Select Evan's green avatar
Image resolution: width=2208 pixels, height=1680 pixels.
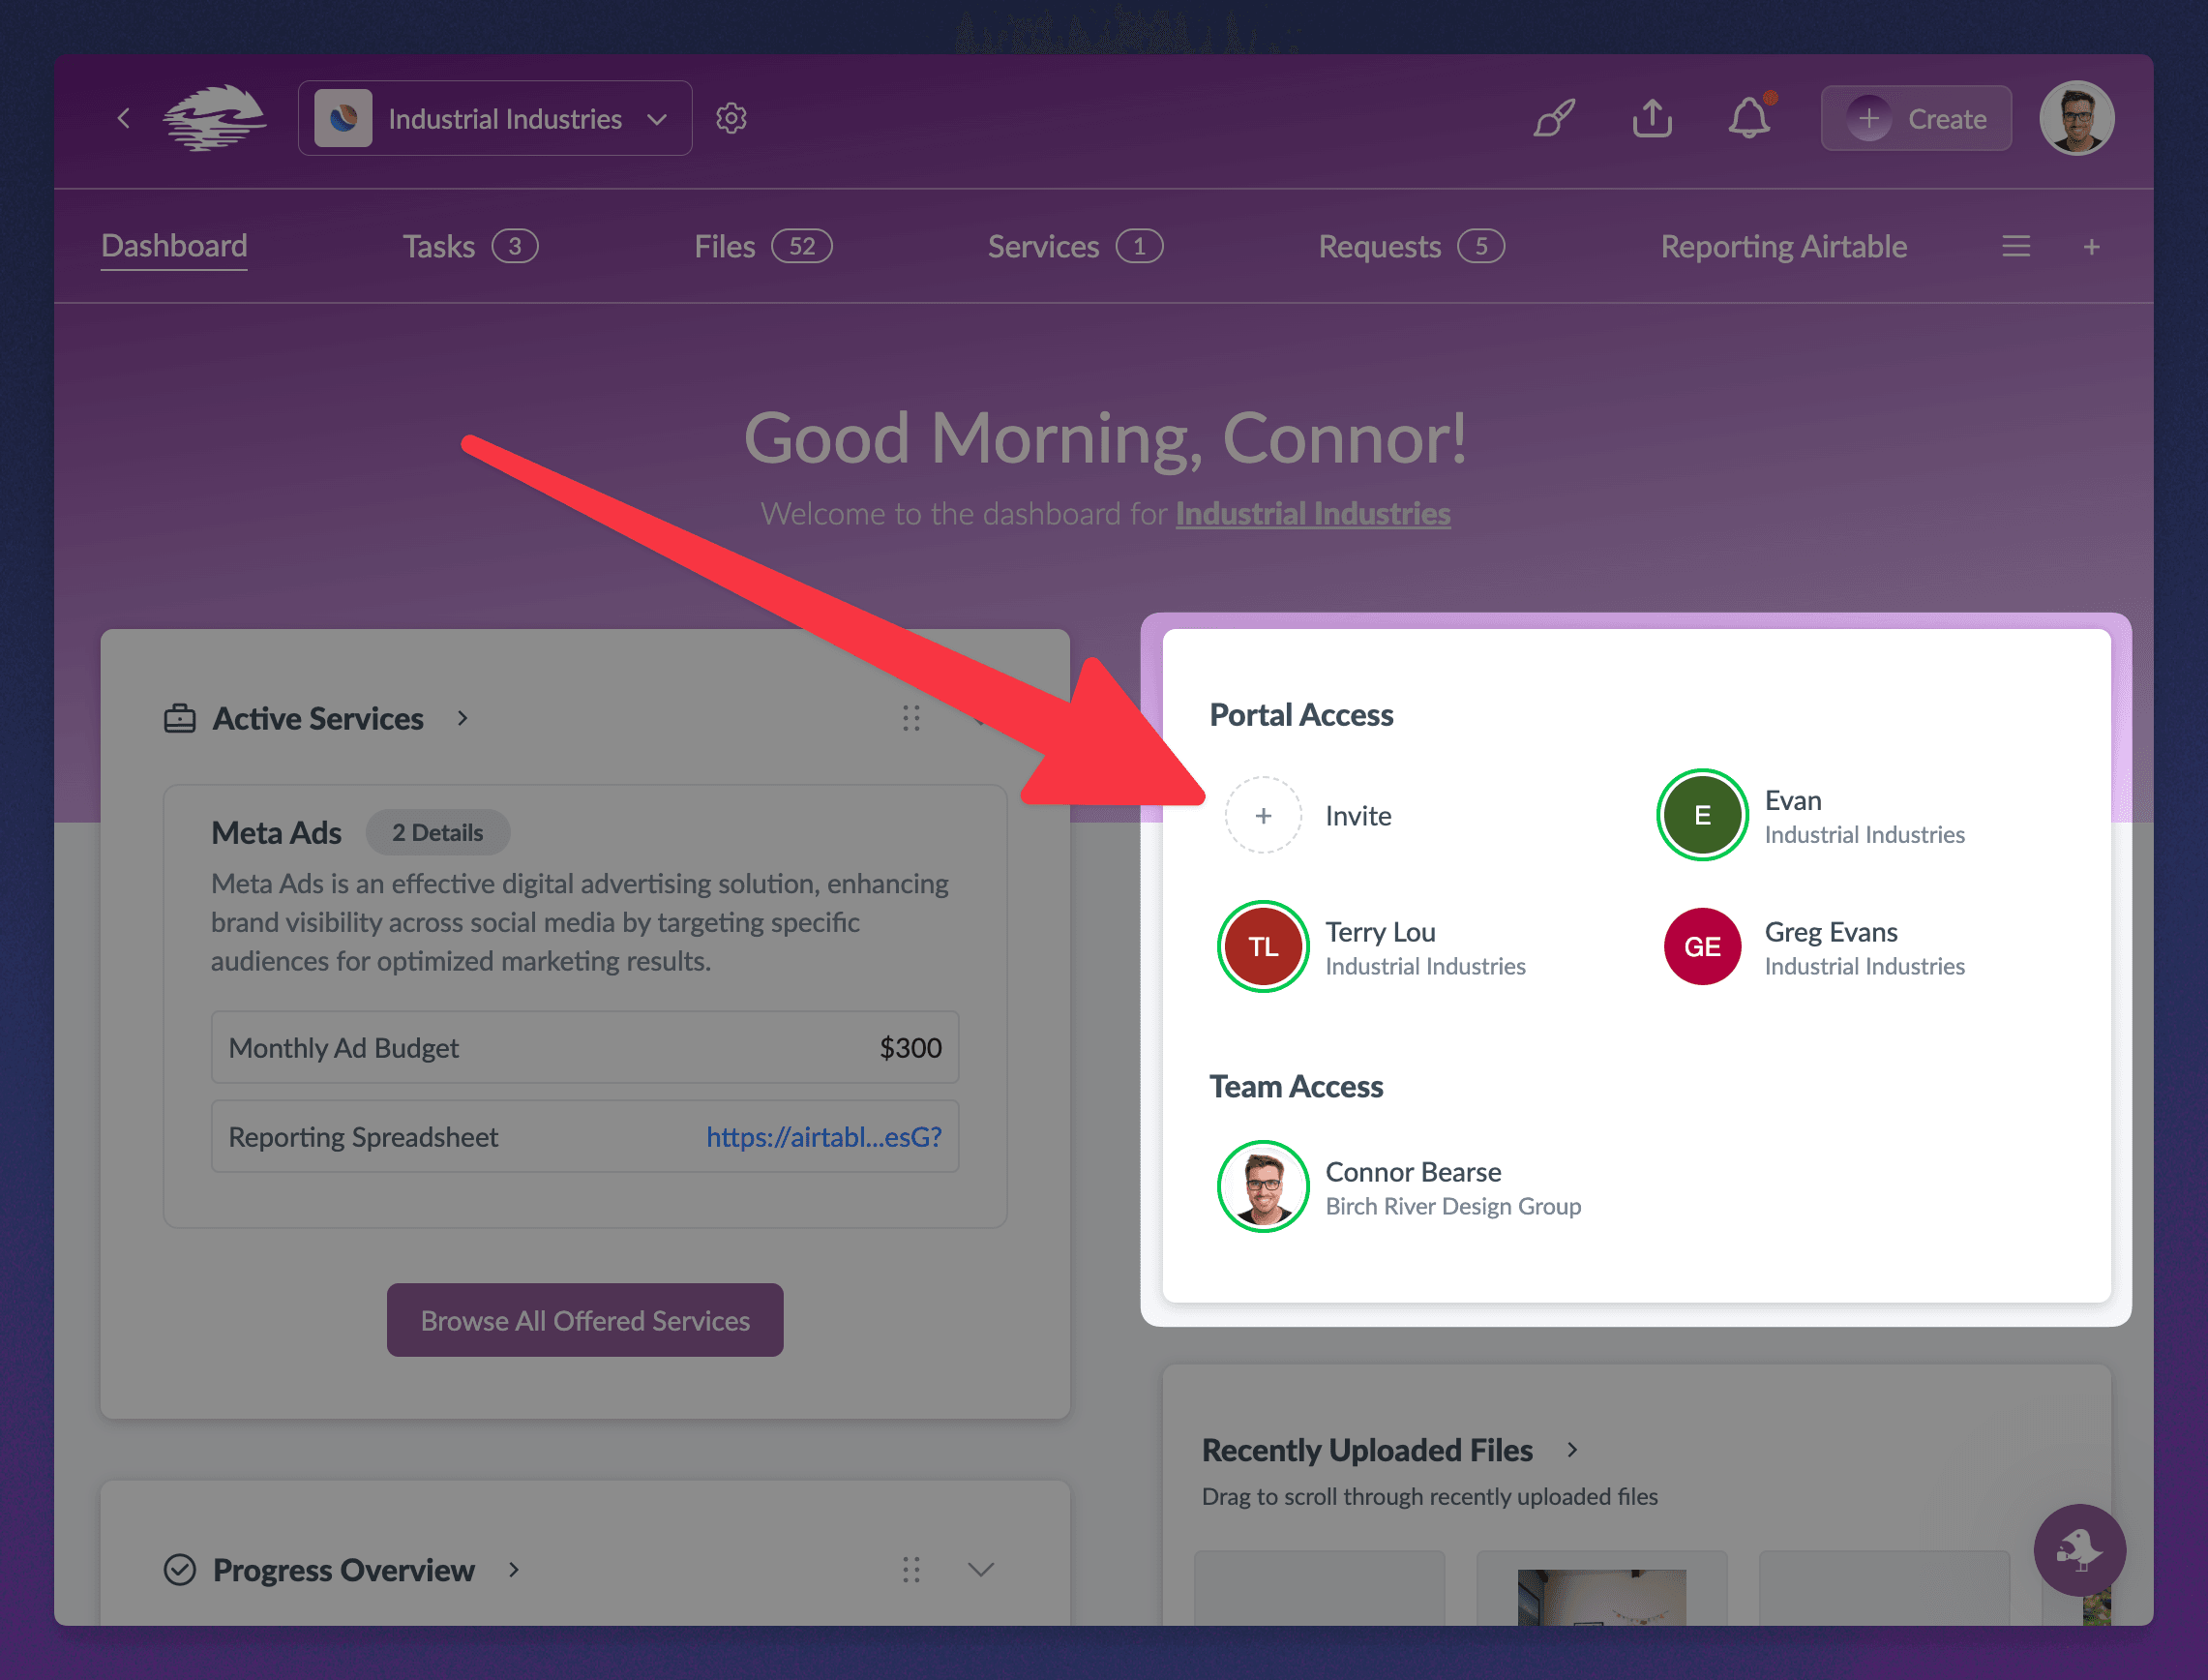click(1702, 815)
